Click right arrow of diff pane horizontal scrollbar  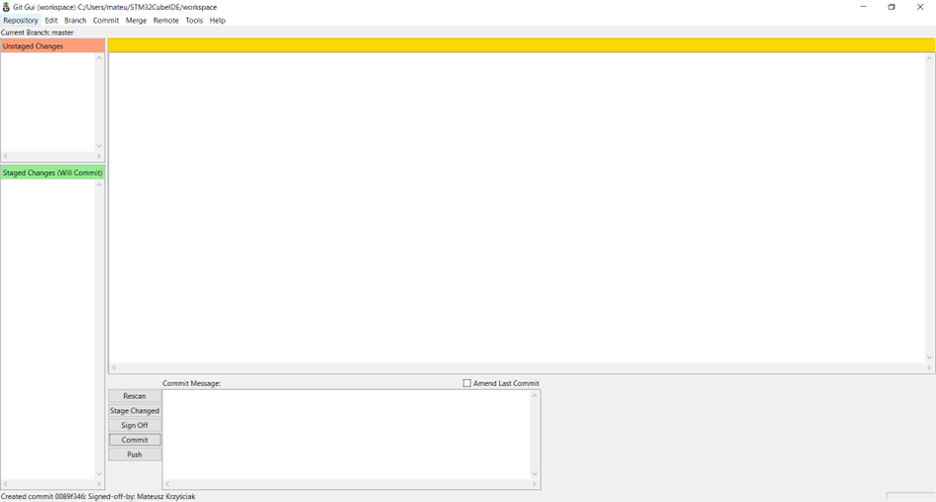click(929, 368)
